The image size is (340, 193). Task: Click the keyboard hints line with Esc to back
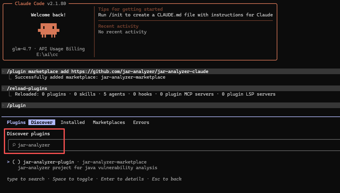pyautogui.click(x=94, y=179)
